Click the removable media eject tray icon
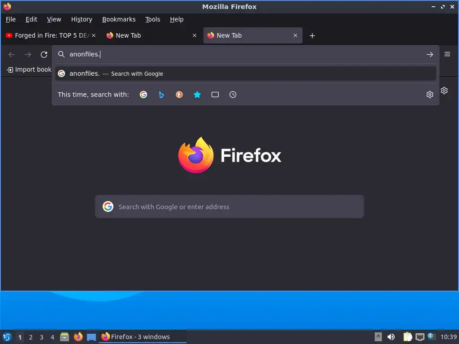459x344 pixels. click(x=378, y=337)
